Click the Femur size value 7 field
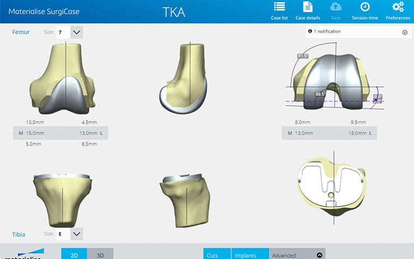 coord(63,32)
